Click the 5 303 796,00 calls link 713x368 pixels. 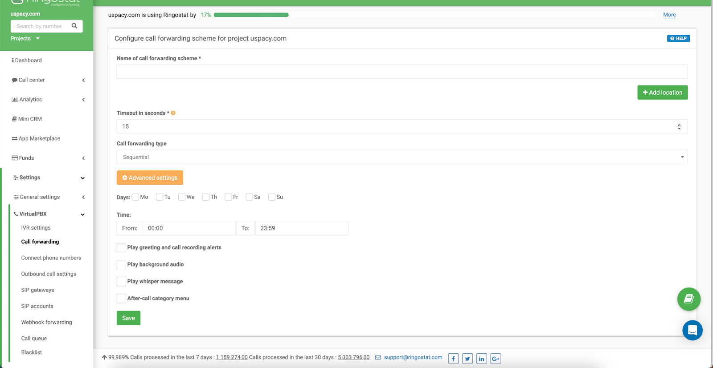(x=353, y=357)
